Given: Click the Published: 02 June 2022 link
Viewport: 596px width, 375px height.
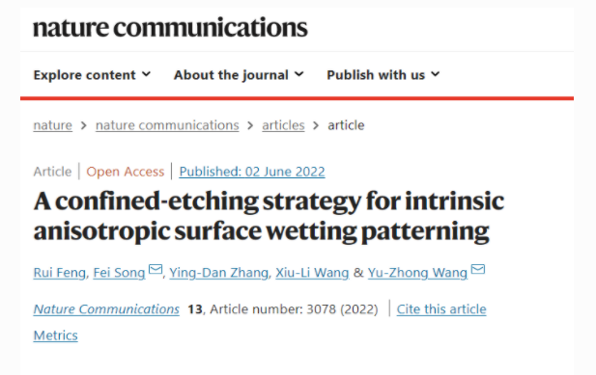Looking at the screenshot, I should (x=252, y=172).
